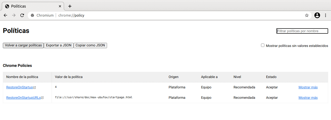Open the user profile avatar icon
This screenshot has height=120, width=331.
[x=317, y=15]
